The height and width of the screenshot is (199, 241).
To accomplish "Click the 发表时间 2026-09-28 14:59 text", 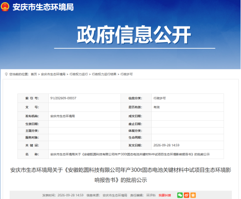I will coord(63,196).
